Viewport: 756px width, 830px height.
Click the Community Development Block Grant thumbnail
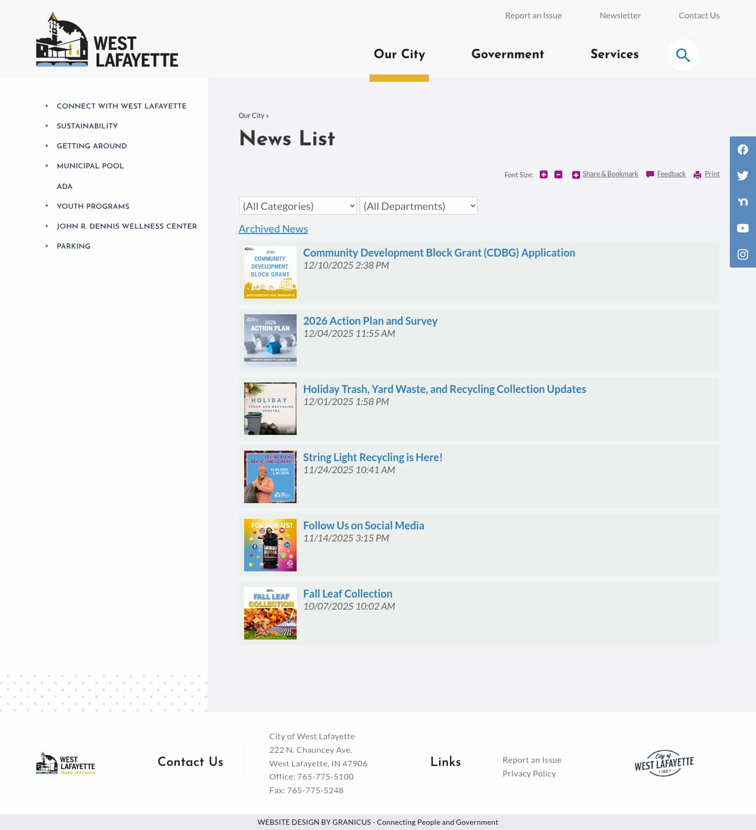click(x=270, y=272)
